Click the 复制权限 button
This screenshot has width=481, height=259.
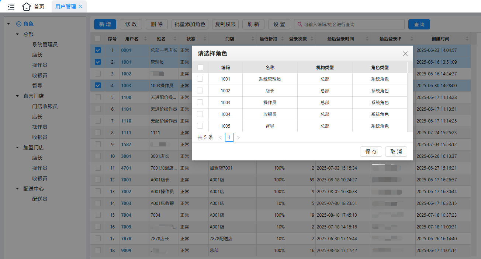click(225, 24)
